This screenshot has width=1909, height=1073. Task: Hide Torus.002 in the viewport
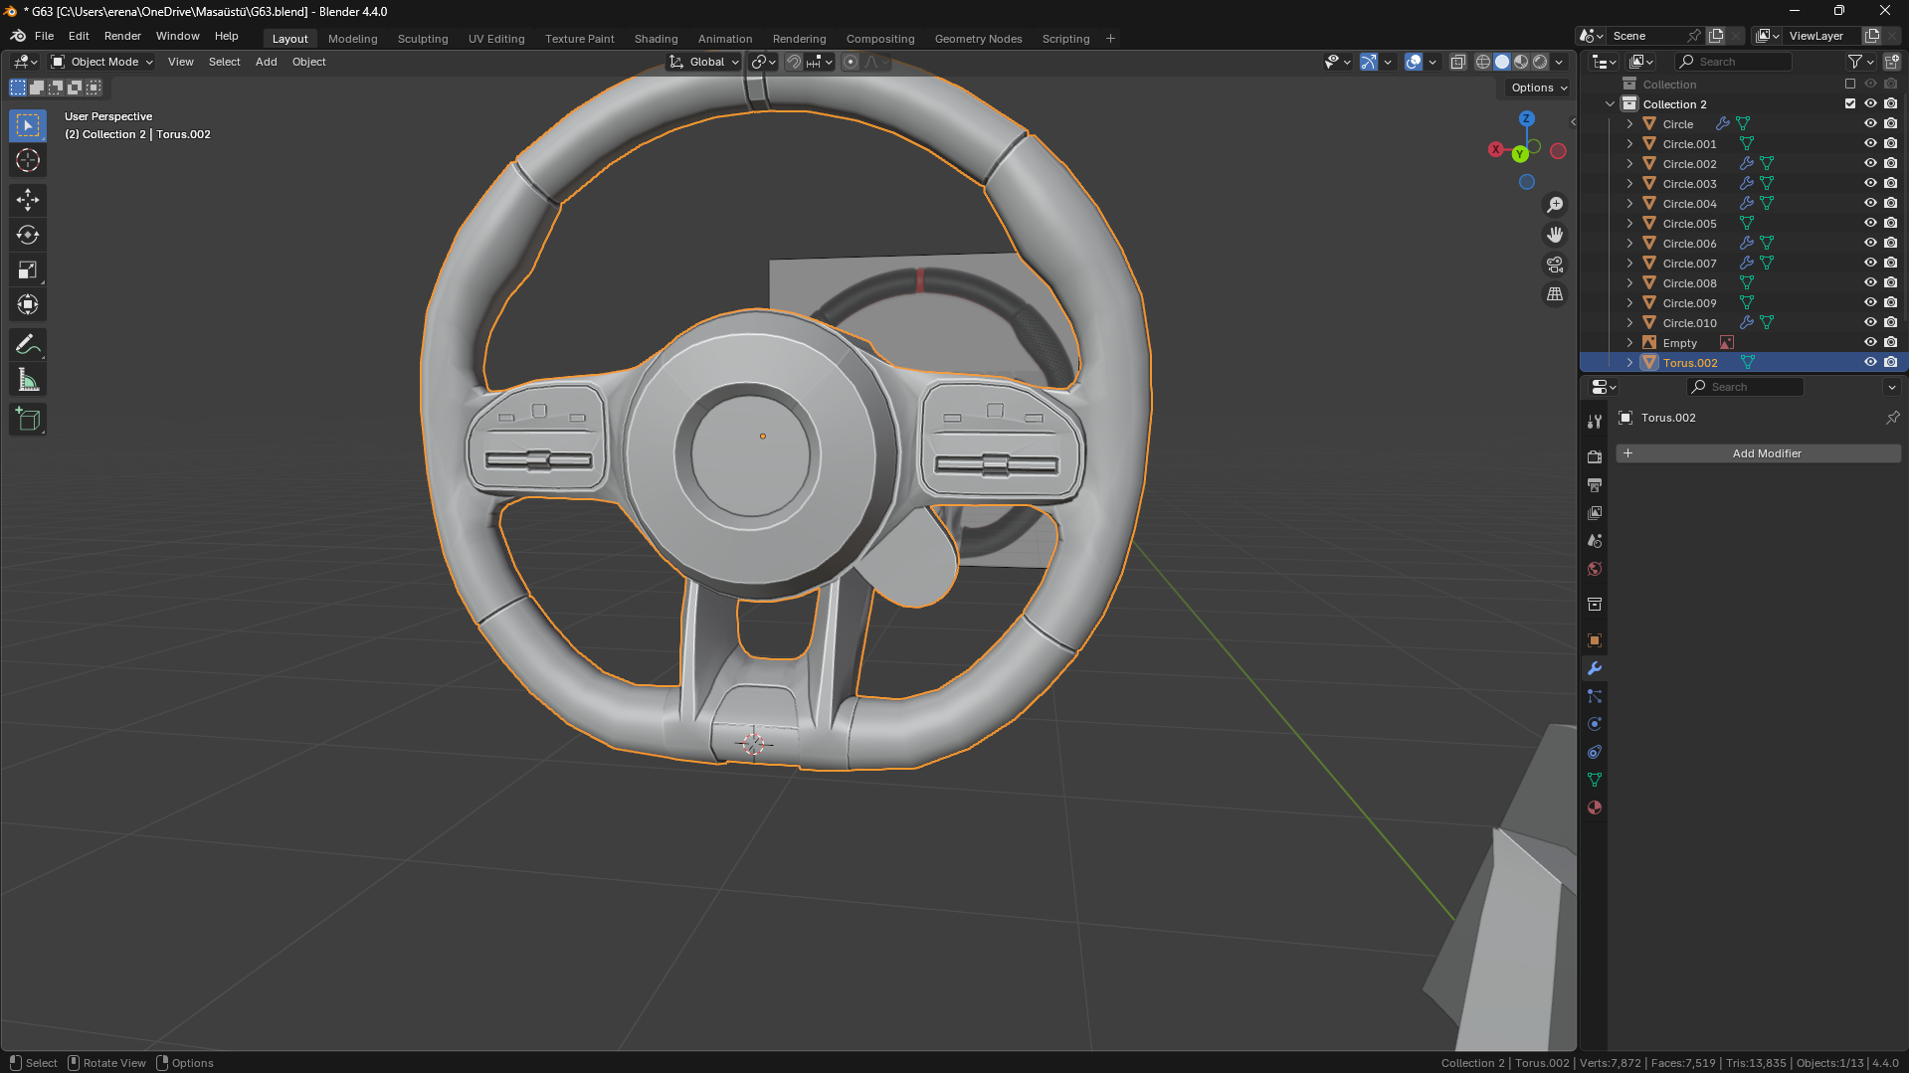coord(1870,363)
